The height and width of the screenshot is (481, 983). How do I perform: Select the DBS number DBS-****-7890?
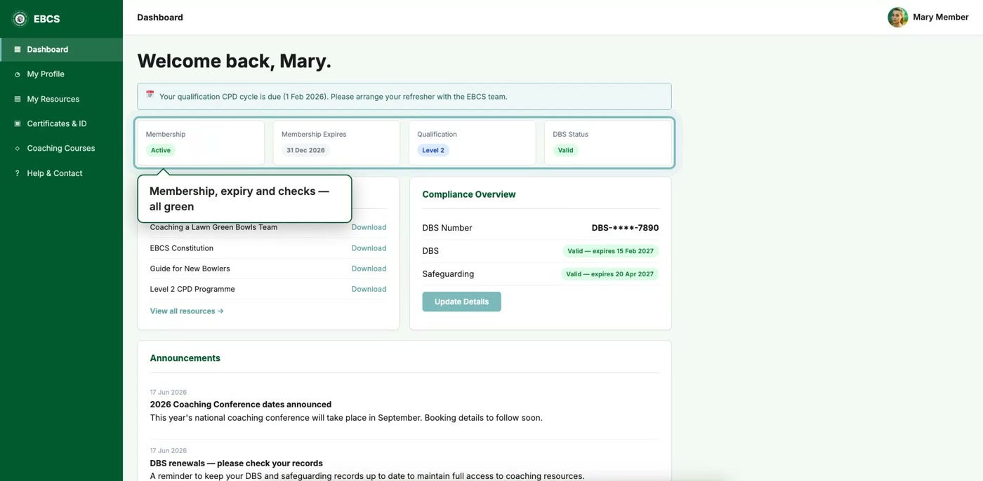(x=625, y=228)
